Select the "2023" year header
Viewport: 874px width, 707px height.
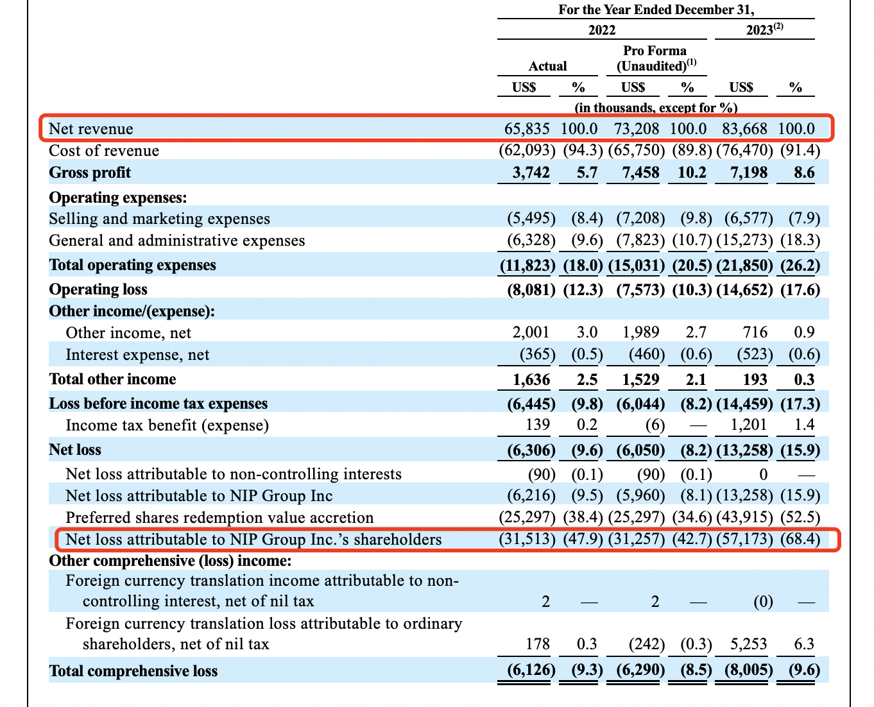pyautogui.click(x=765, y=30)
